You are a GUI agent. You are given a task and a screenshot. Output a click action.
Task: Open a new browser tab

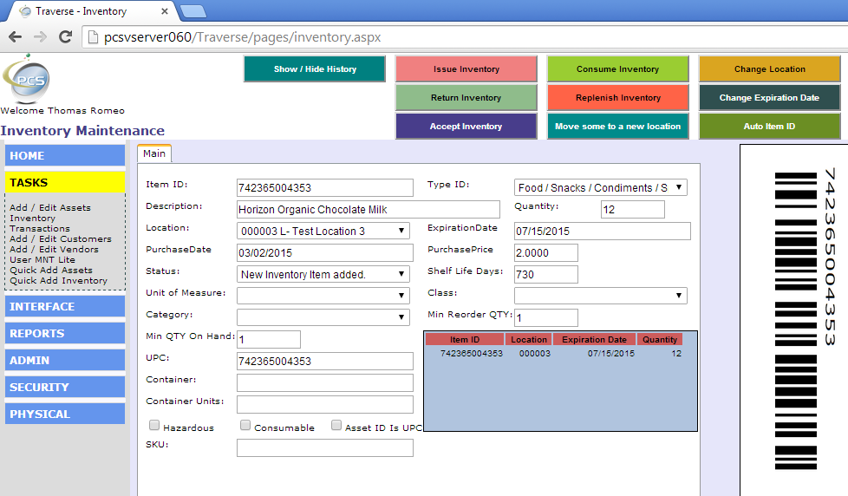pyautogui.click(x=192, y=11)
